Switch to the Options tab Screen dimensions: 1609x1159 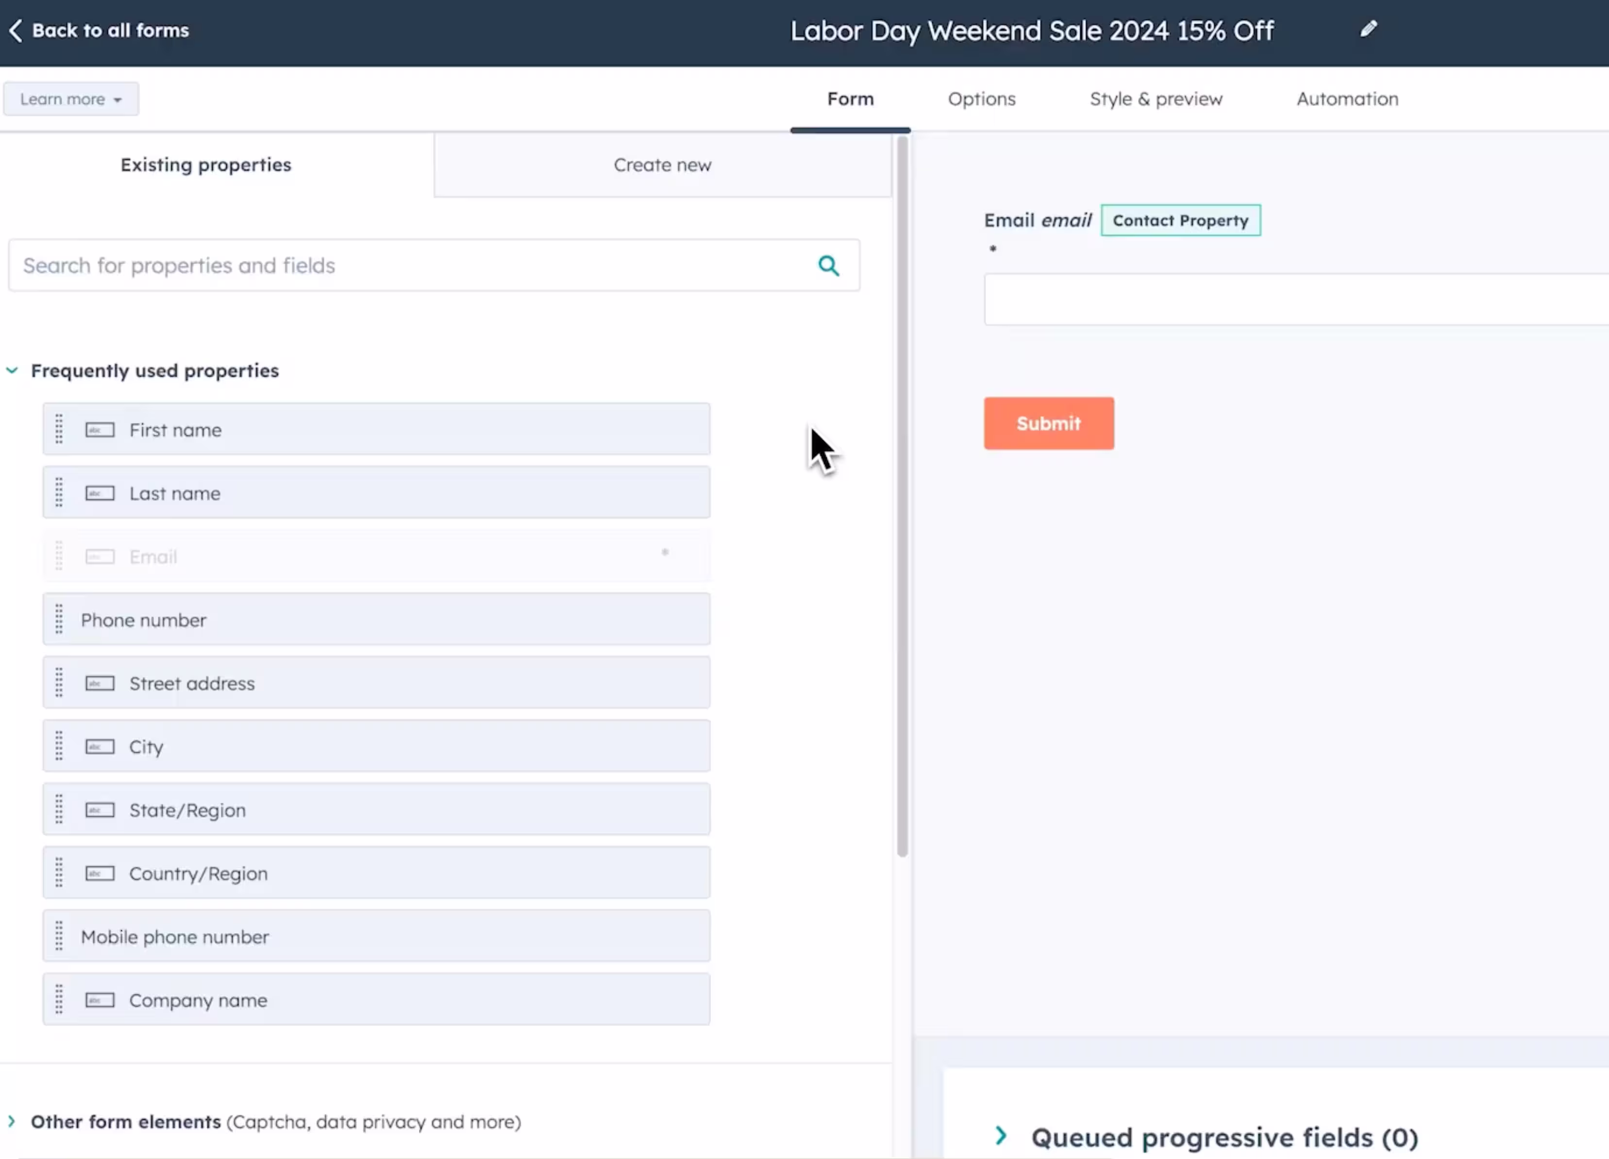[981, 99]
